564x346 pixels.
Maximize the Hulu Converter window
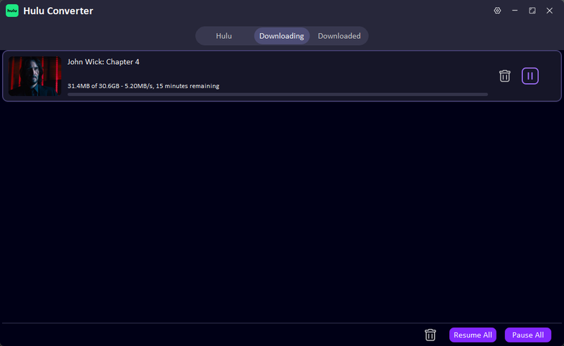click(x=532, y=11)
